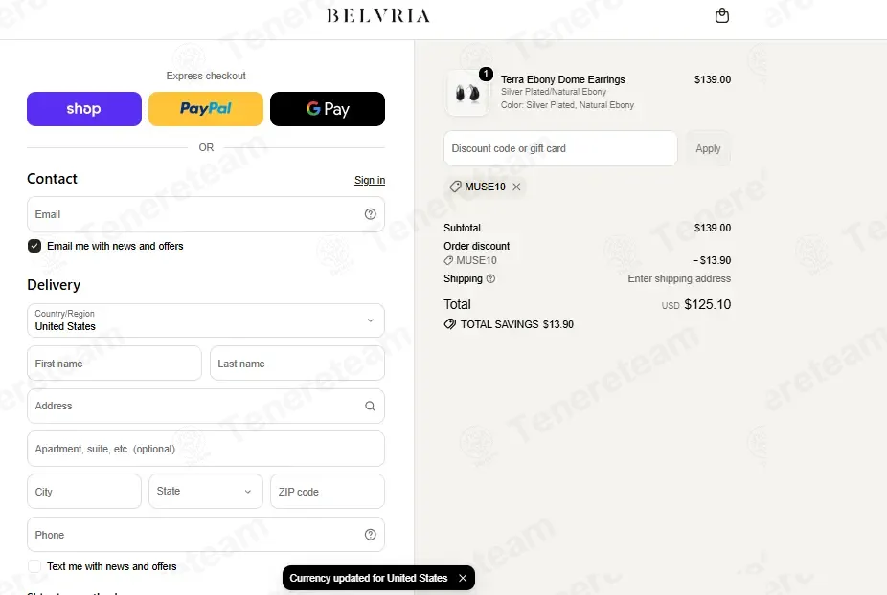Click the Terra Ebony Dome Earrings thumbnail
The height and width of the screenshot is (595, 887).
(467, 93)
